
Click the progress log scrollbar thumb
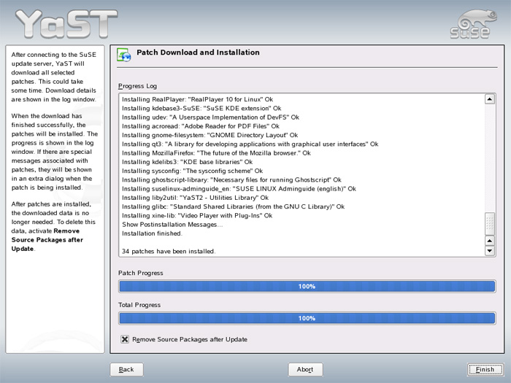(490, 224)
